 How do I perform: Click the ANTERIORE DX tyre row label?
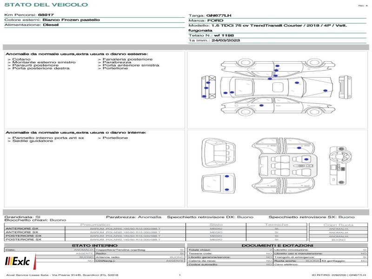[22, 229]
